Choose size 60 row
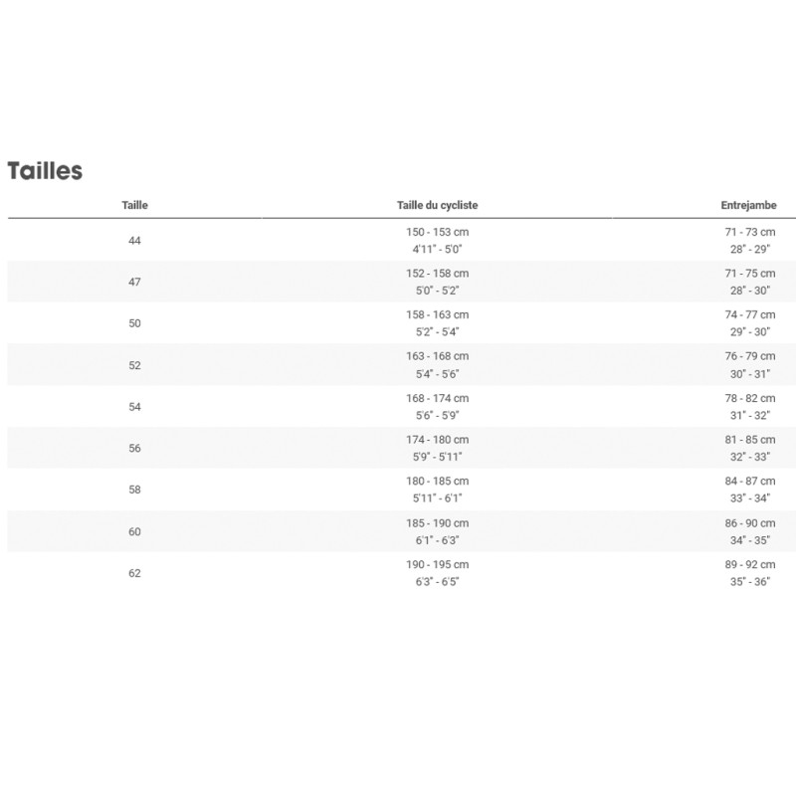 click(x=135, y=532)
